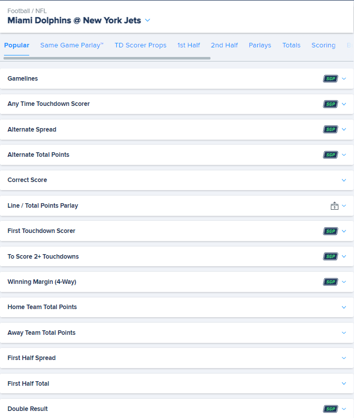Click the Football breadcrumb link

pyautogui.click(x=19, y=11)
